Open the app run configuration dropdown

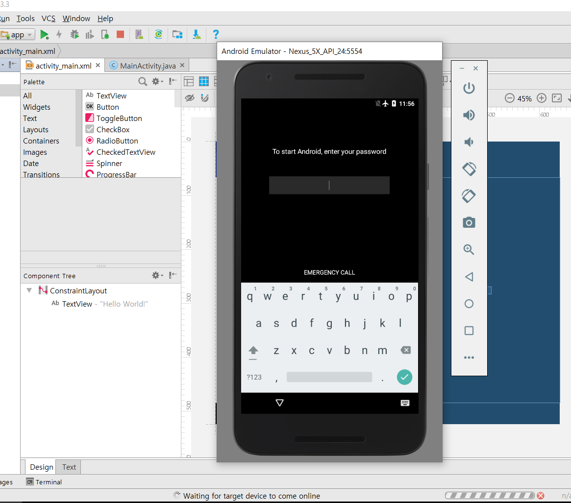tap(18, 35)
